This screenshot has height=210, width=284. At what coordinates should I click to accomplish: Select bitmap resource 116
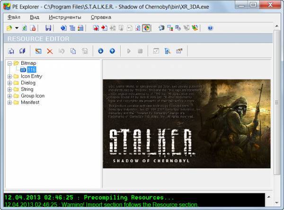[x=32, y=70]
